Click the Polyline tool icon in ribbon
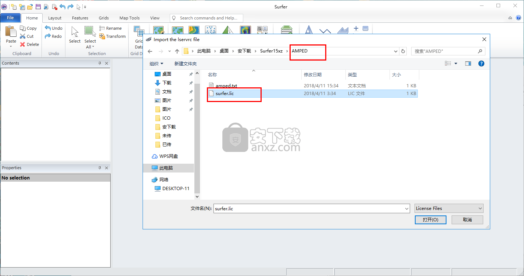 (x=325, y=32)
